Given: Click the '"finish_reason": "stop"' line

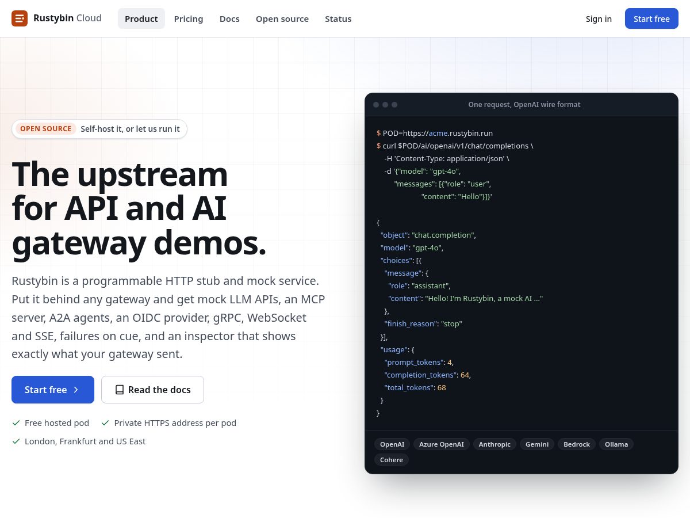Looking at the screenshot, I should (x=423, y=324).
